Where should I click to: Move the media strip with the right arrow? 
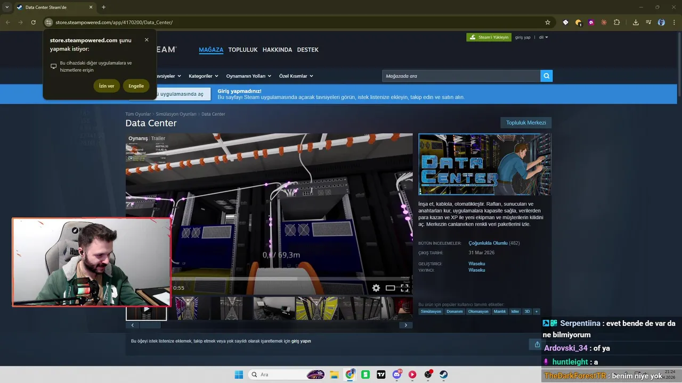406,325
